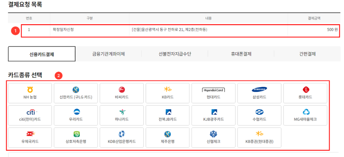
Task: Click the 결제요청 목록 heading
Action: point(25,4)
